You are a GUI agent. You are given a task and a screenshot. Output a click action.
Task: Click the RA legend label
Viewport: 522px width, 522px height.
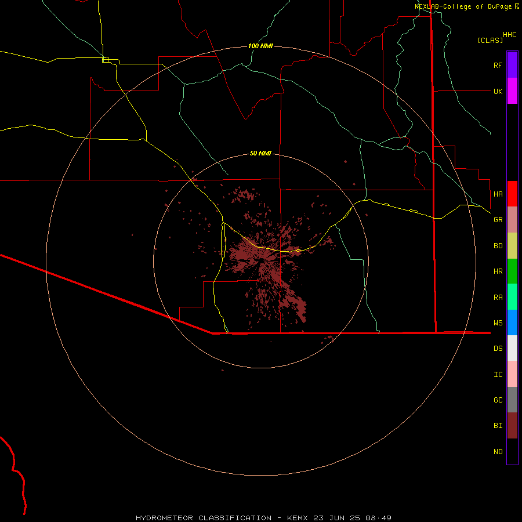pos(498,298)
